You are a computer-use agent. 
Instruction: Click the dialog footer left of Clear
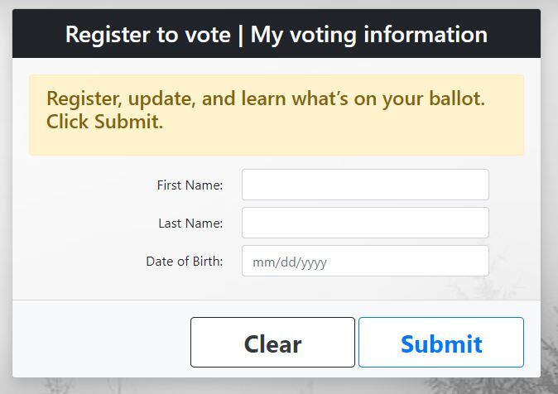click(x=99, y=341)
